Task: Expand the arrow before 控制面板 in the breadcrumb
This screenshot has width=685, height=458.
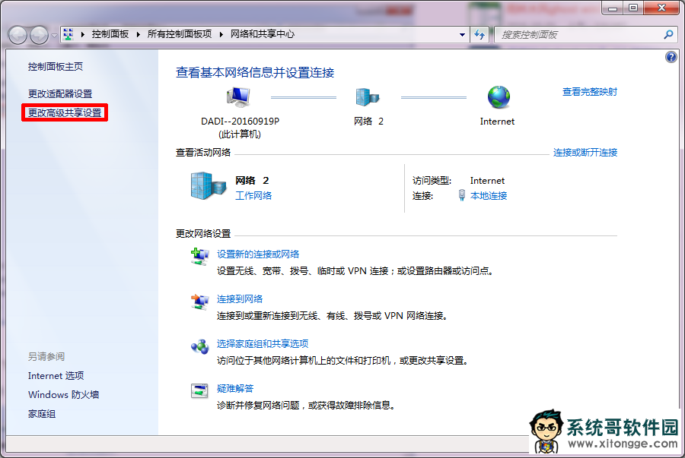Action: tap(82, 34)
